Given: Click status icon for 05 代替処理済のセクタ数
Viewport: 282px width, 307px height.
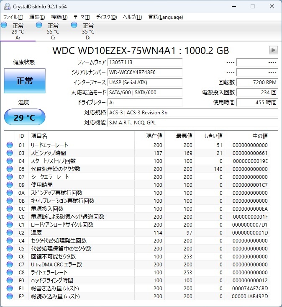Looking at the screenshot, I should tap(10, 169).
